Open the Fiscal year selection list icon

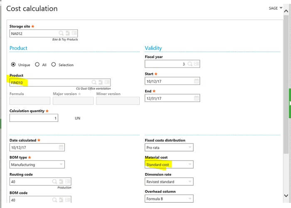point(196,64)
